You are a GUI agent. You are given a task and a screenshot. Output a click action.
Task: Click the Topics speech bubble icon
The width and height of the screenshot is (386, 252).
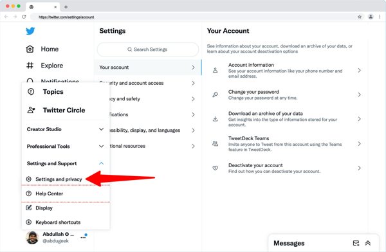31,92
